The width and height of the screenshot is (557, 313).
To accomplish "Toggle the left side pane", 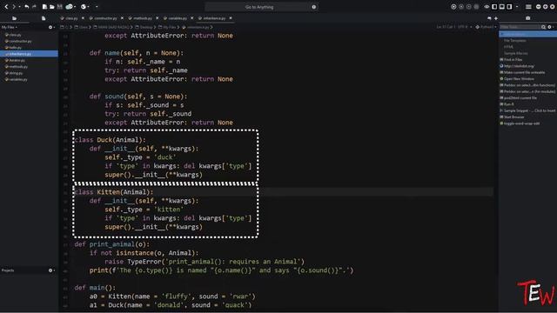I will pos(494,7).
